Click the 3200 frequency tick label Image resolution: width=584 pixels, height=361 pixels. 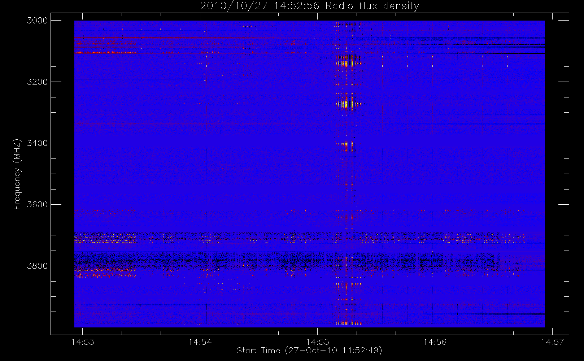[38, 82]
